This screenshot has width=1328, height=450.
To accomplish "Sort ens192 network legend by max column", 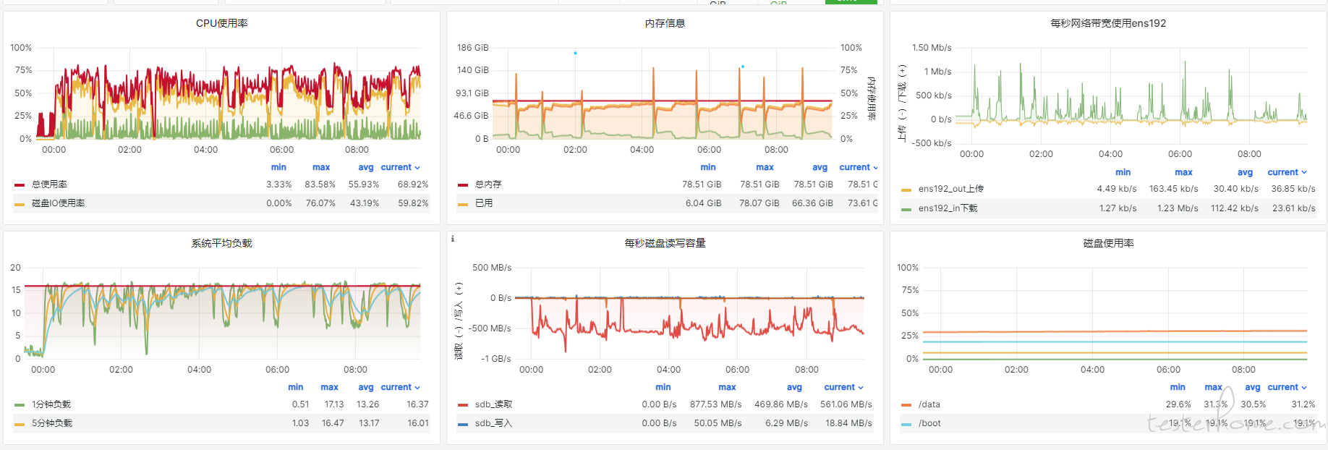I will point(1184,172).
